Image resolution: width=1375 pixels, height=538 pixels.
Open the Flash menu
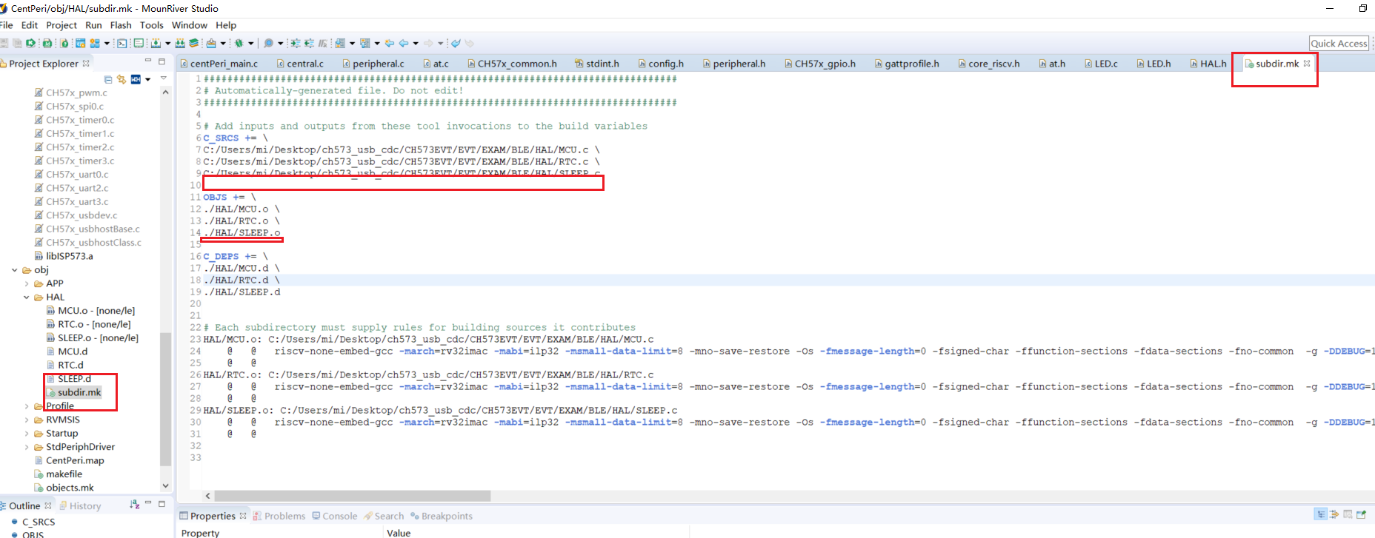click(121, 25)
